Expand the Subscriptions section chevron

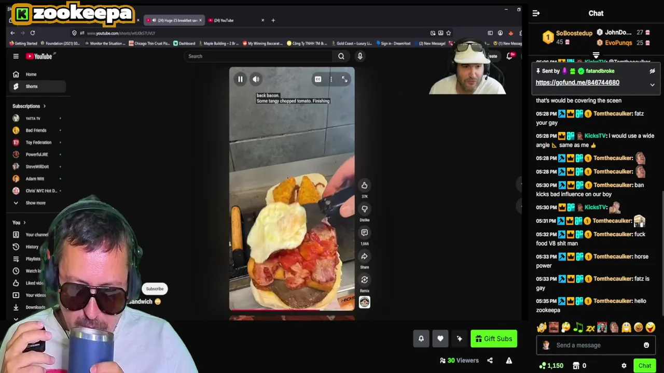pyautogui.click(x=44, y=106)
